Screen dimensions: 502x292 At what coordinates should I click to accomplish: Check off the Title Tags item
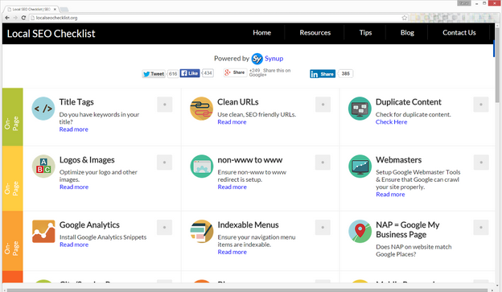coord(165,105)
